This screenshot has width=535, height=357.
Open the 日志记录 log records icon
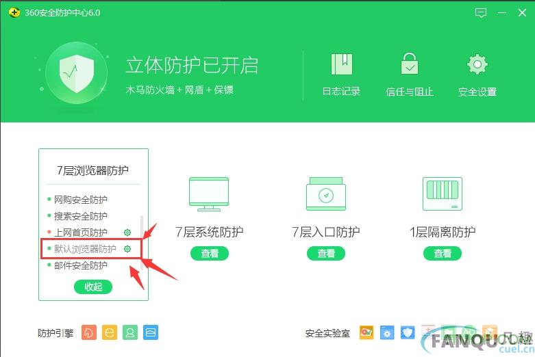(x=342, y=64)
